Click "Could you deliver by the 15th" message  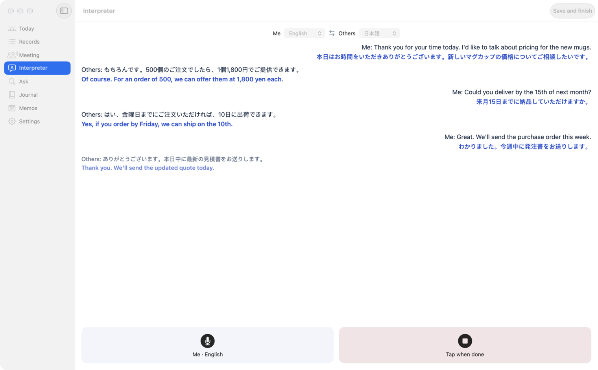click(x=521, y=92)
